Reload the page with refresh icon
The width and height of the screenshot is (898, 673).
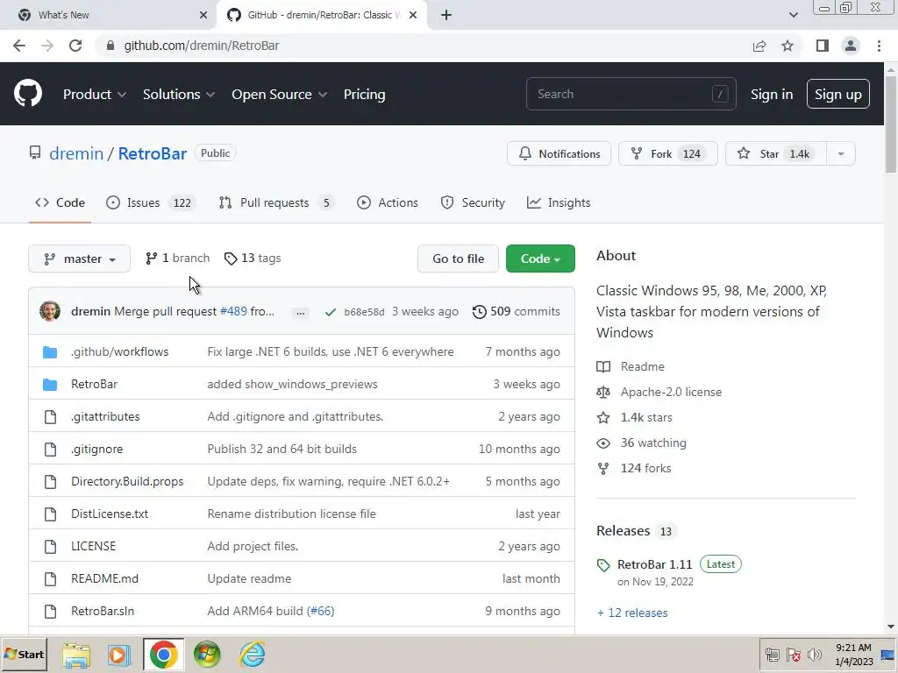pyautogui.click(x=75, y=46)
